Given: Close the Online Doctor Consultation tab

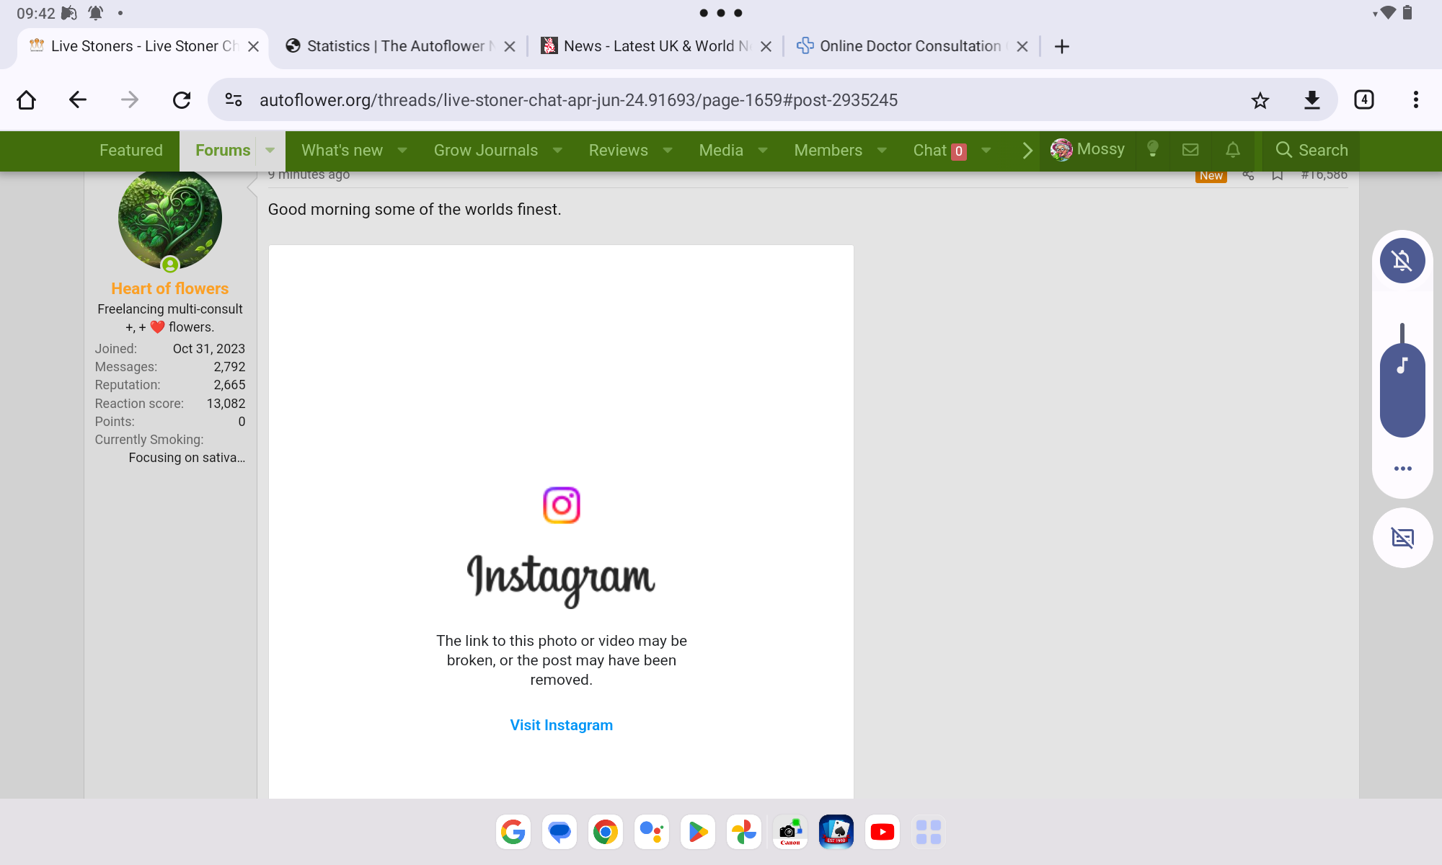Looking at the screenshot, I should tap(1022, 46).
